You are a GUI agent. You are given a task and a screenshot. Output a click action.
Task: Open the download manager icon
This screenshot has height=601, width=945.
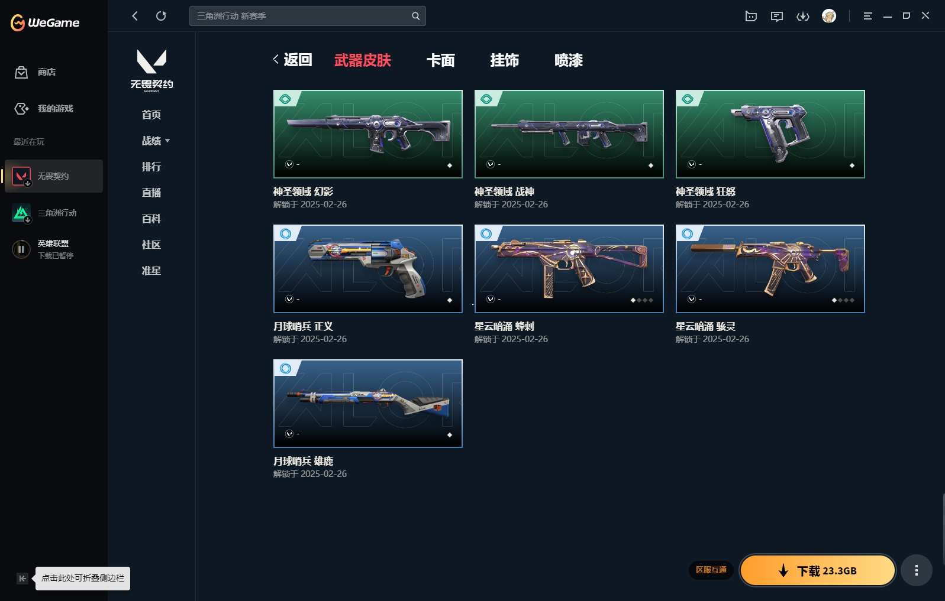point(803,16)
